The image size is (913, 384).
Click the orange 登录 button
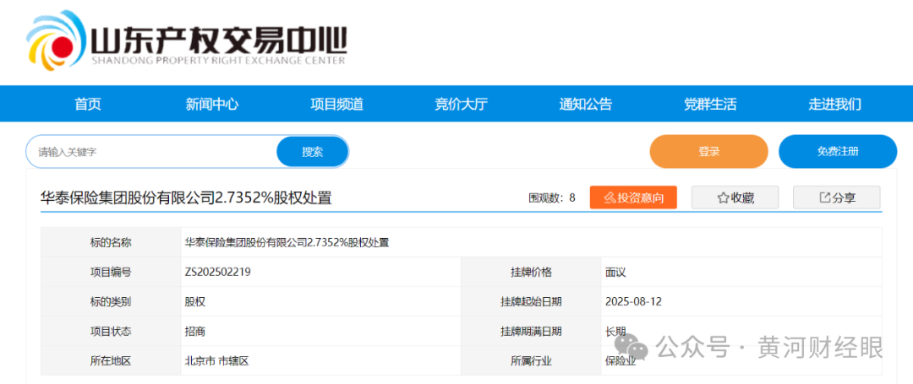(x=709, y=152)
